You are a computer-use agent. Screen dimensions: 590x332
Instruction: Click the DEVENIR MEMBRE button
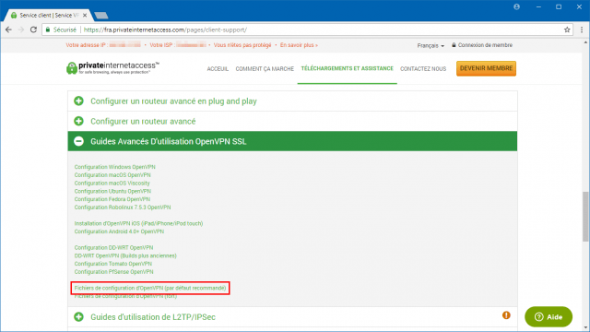(486, 68)
